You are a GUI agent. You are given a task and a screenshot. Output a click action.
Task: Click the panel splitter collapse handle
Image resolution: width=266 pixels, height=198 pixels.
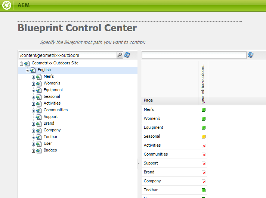coord(138,163)
